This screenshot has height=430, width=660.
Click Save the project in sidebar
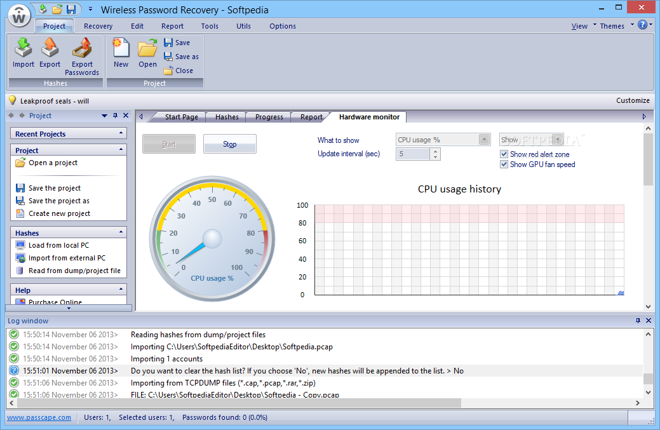point(48,188)
